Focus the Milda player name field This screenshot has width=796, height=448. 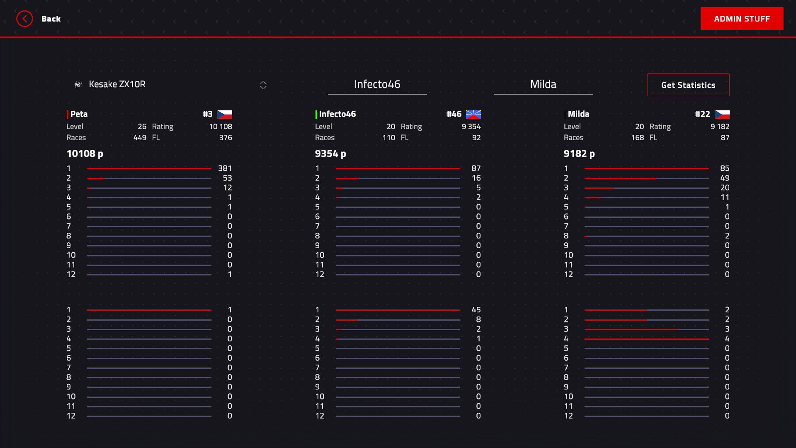click(x=543, y=85)
